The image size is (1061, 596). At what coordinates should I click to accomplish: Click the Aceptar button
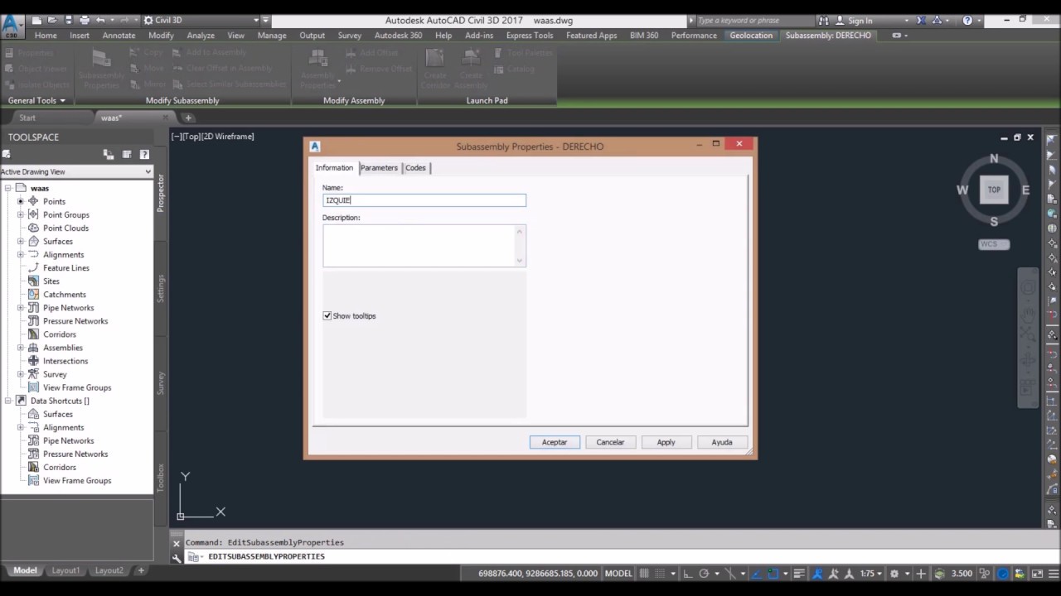pos(555,442)
